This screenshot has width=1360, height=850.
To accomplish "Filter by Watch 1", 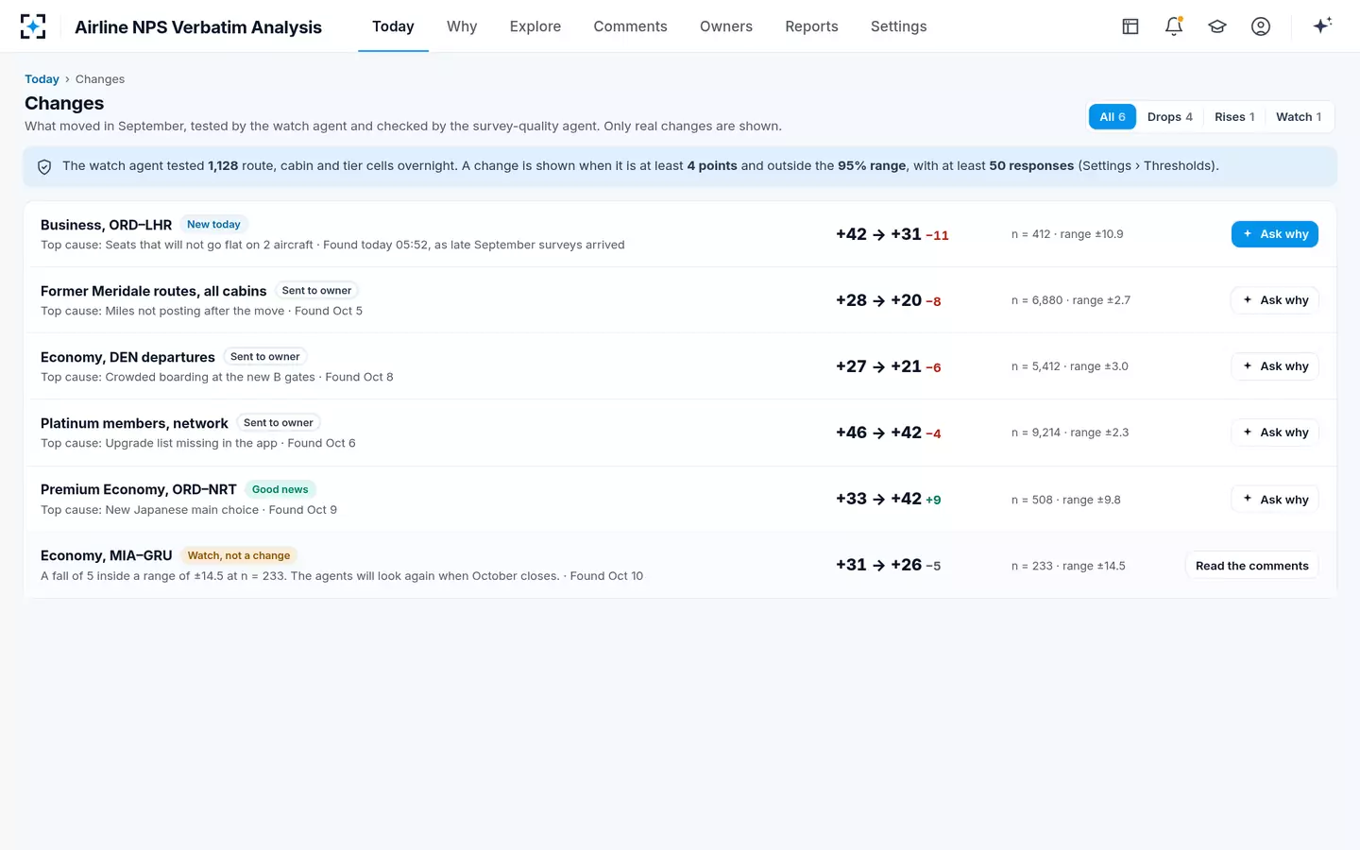I will [1299, 117].
